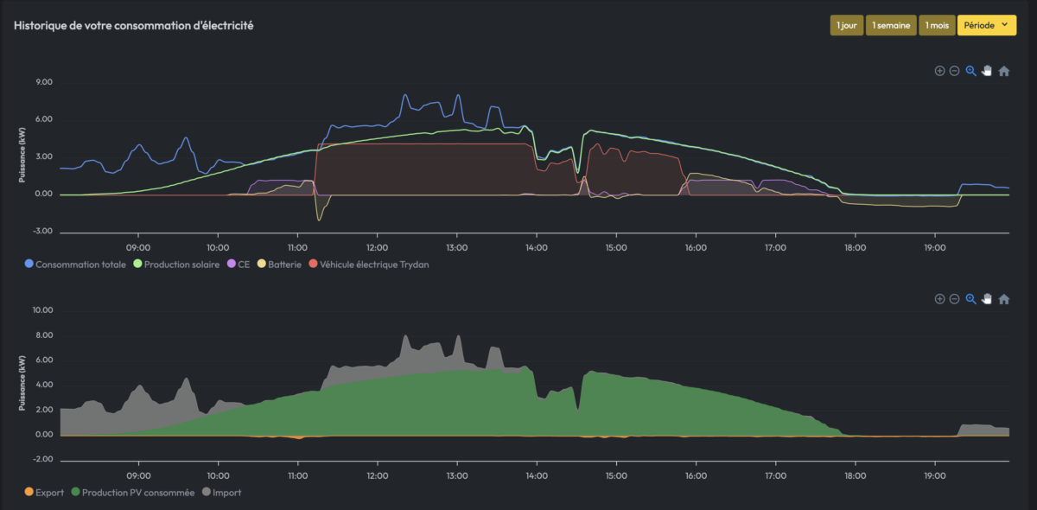This screenshot has height=510, width=1037.
Task: Activate selection zoom magnifier on top chart
Action: tap(970, 71)
